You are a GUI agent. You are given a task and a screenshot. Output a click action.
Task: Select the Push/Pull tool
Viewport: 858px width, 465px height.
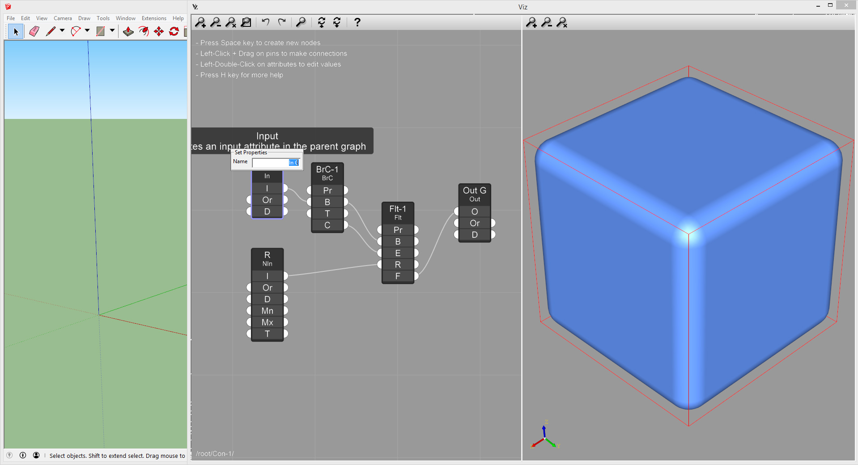pos(128,31)
